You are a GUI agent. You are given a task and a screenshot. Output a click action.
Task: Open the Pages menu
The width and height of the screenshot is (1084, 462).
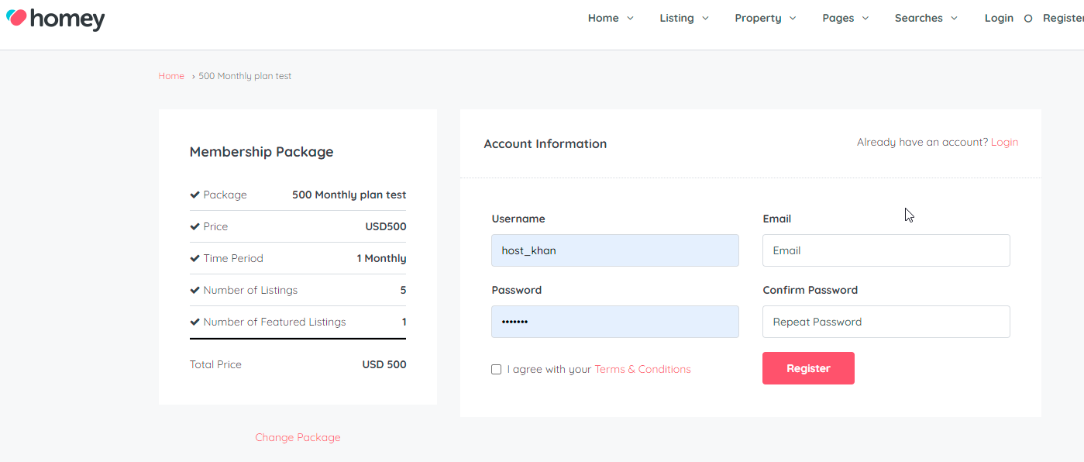tap(845, 18)
